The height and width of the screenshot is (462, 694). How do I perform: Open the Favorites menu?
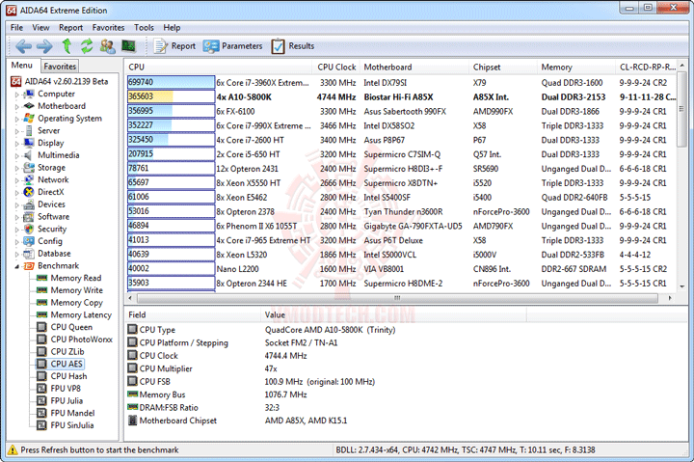108,27
